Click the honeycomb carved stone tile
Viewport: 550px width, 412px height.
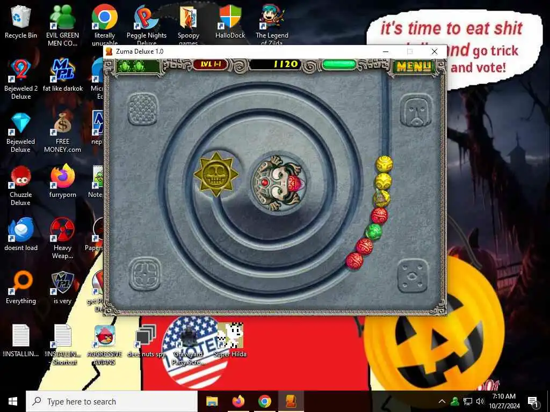click(x=142, y=109)
